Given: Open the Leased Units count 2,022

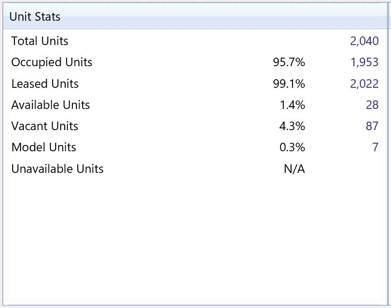Looking at the screenshot, I should coord(364,84).
